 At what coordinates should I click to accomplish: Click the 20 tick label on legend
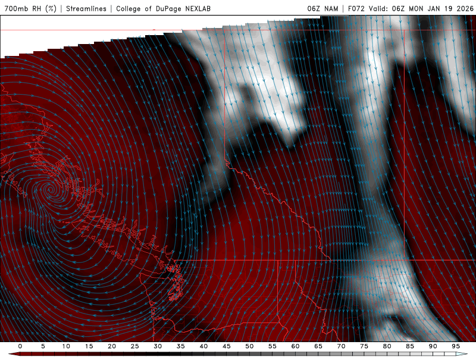tap(112, 346)
